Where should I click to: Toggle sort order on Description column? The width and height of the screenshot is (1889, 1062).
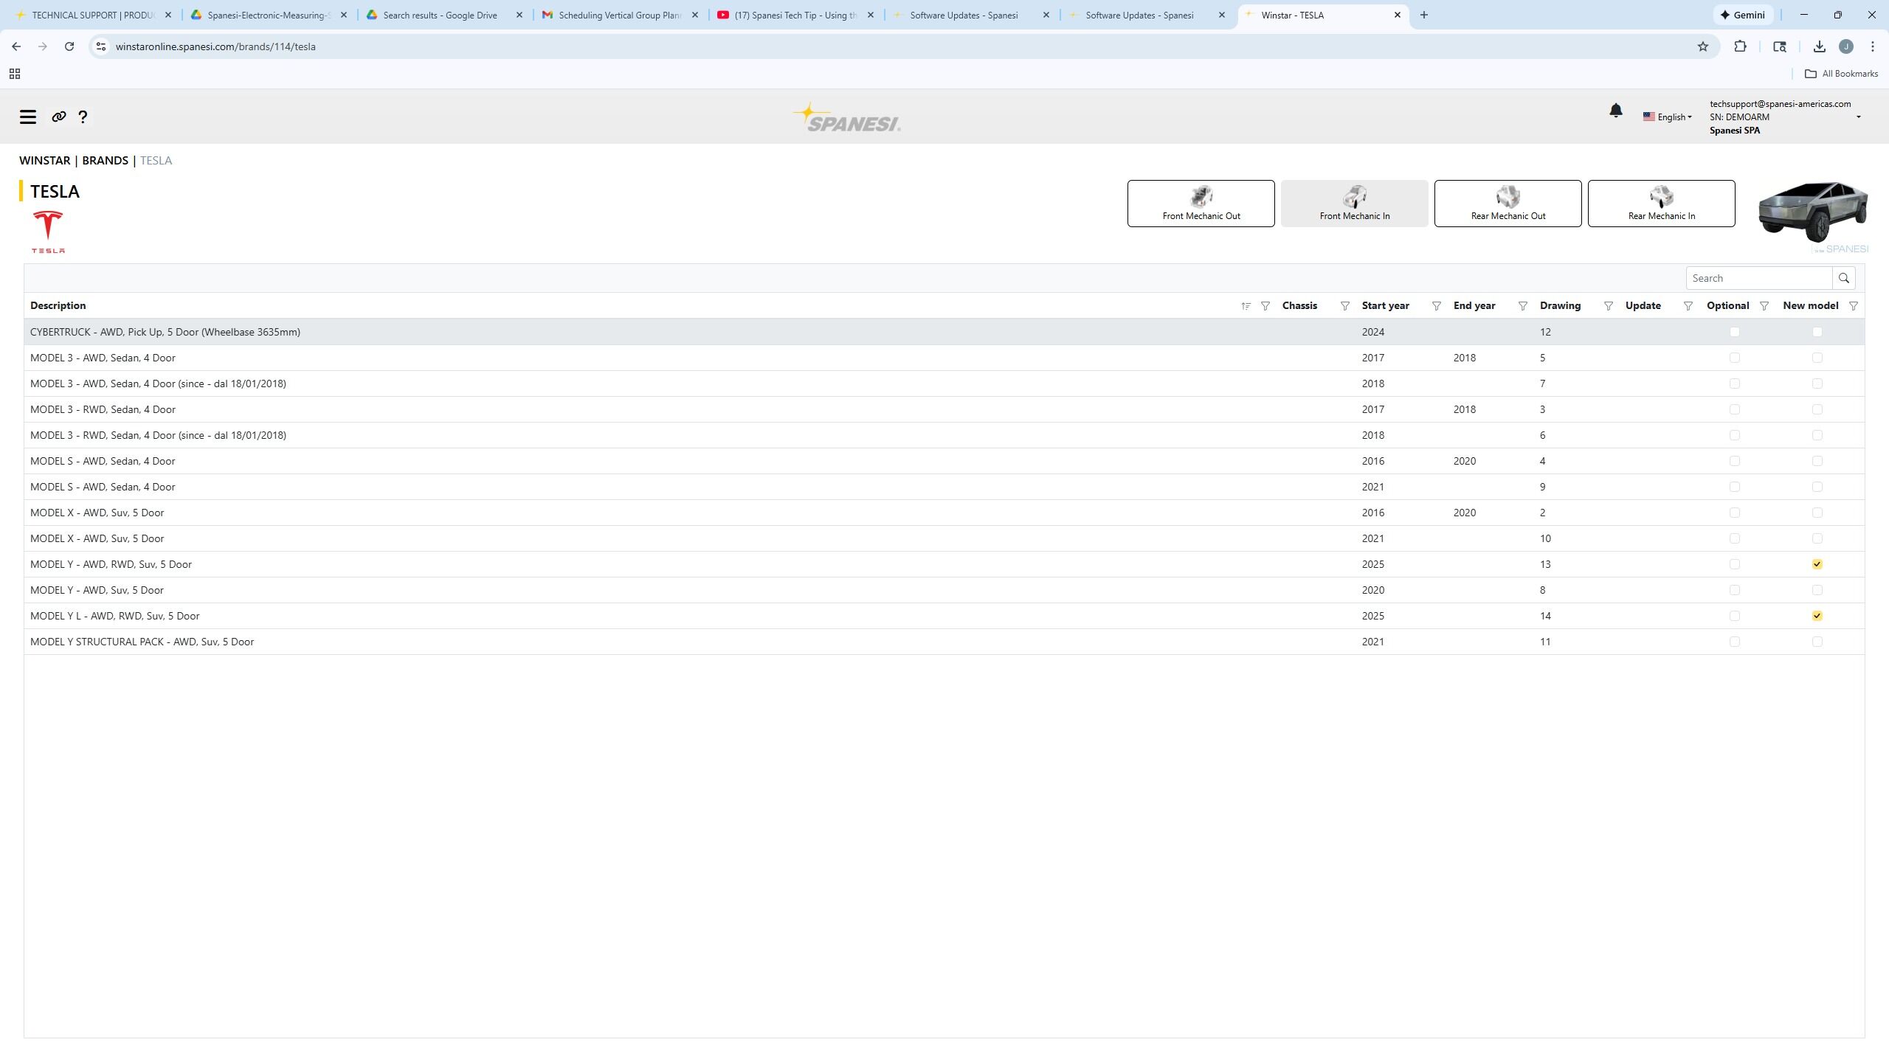point(1246,306)
